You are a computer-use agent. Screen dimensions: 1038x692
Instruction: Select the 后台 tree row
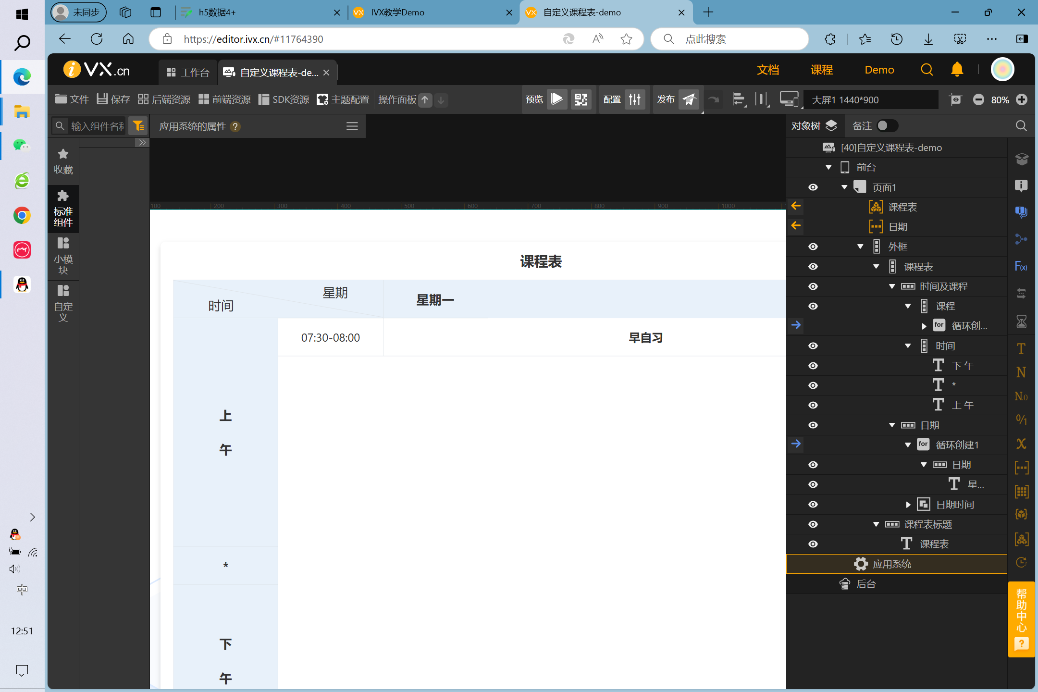[897, 584]
